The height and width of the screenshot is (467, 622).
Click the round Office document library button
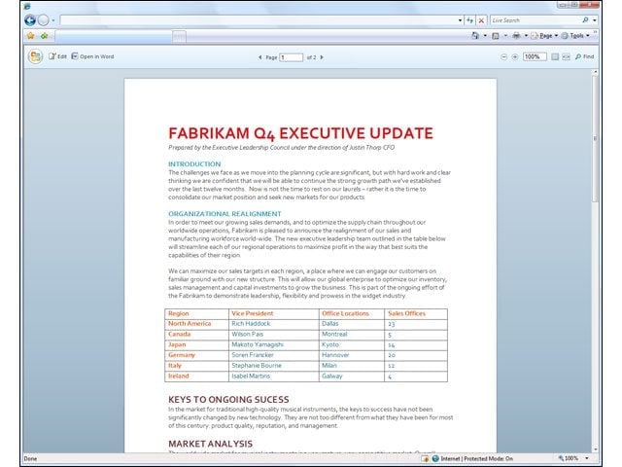[35, 56]
